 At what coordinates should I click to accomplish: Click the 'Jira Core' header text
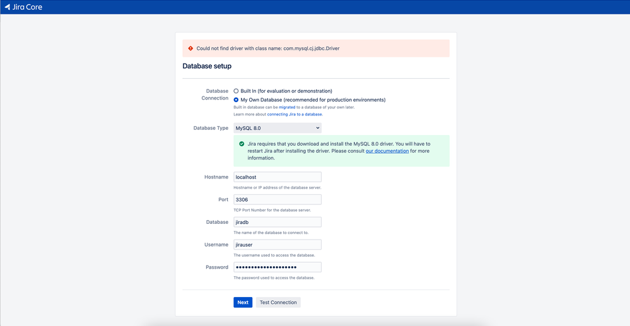pos(27,7)
